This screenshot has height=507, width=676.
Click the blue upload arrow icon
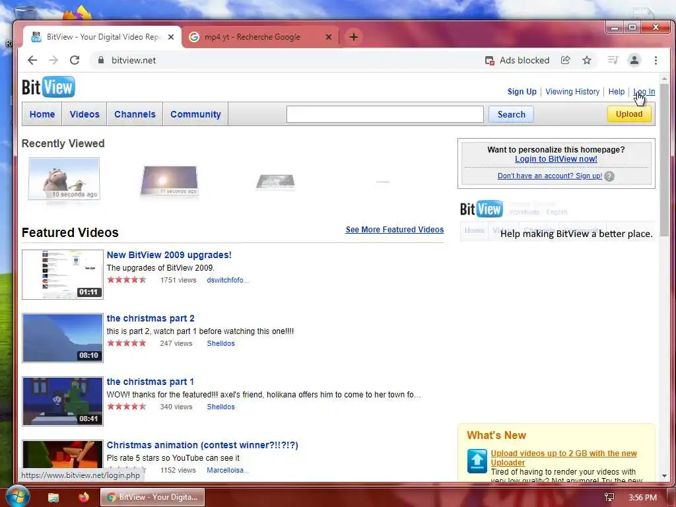coord(477,461)
